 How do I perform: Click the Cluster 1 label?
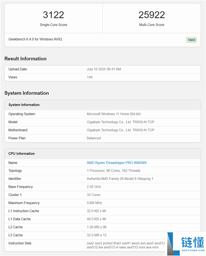pos(15,195)
